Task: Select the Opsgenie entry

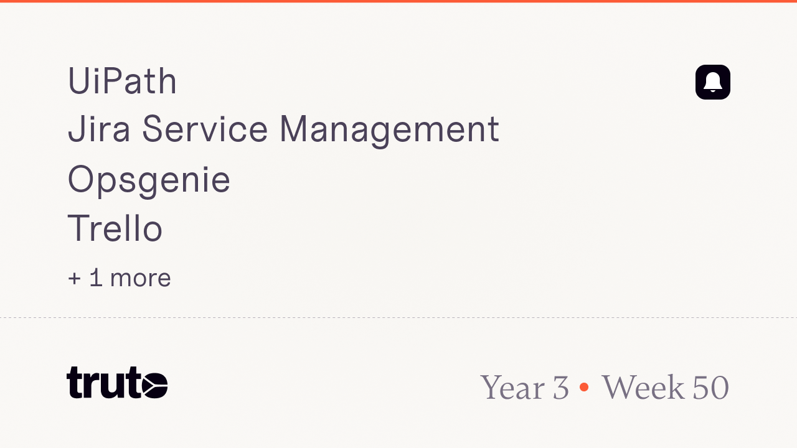Action: (149, 180)
